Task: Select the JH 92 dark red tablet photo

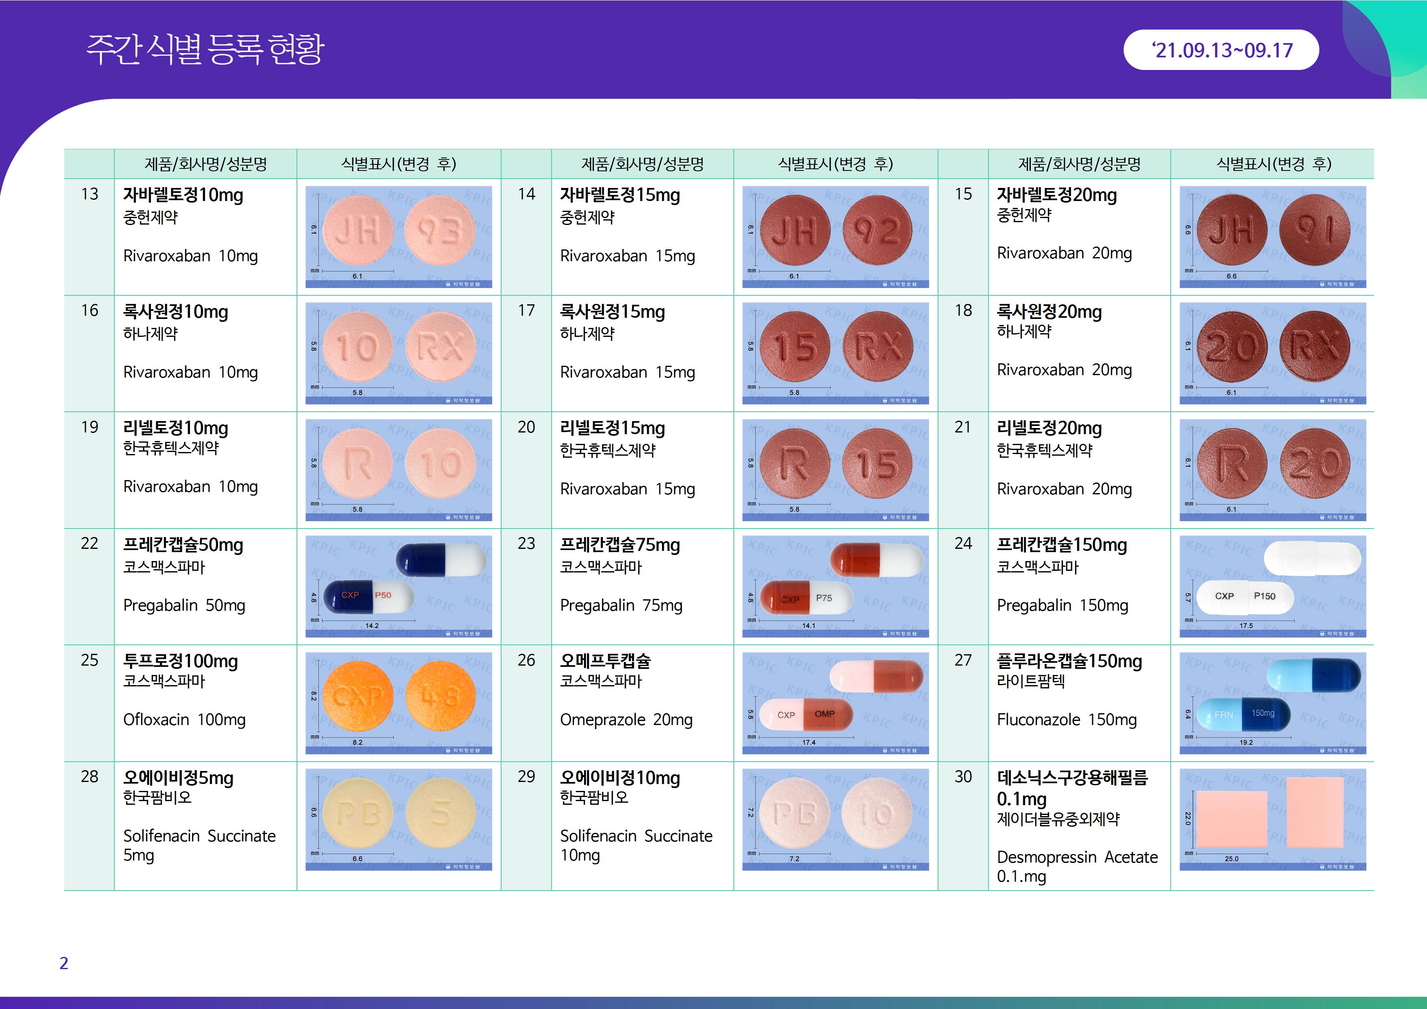Action: pos(835,237)
